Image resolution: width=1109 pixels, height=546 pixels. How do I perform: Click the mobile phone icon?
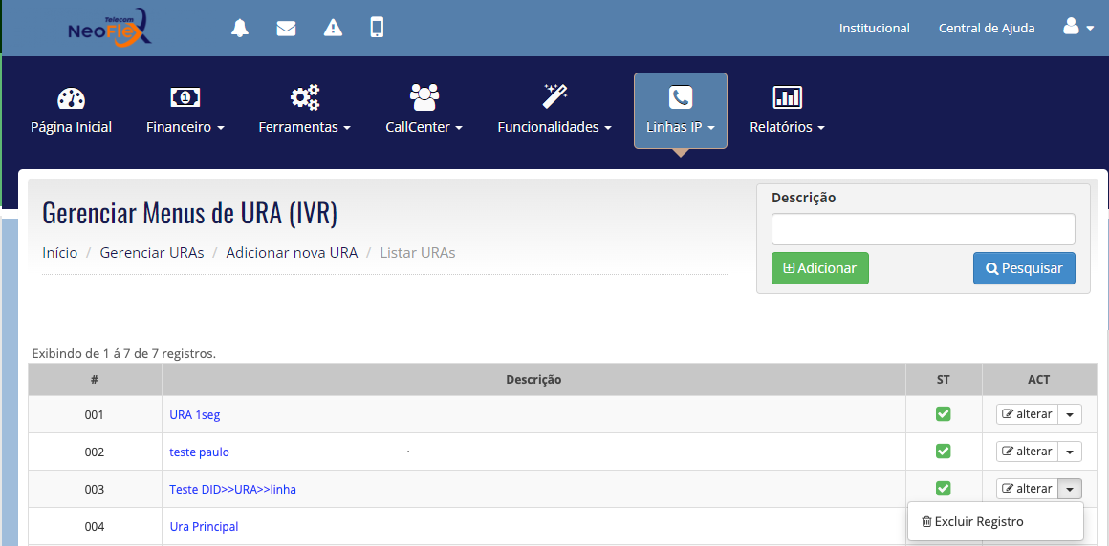(377, 29)
